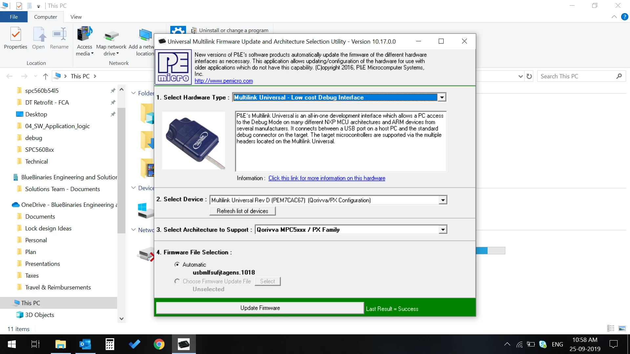Click the navigation pane scrollbar up arrow
The height and width of the screenshot is (354, 630).
point(121,89)
